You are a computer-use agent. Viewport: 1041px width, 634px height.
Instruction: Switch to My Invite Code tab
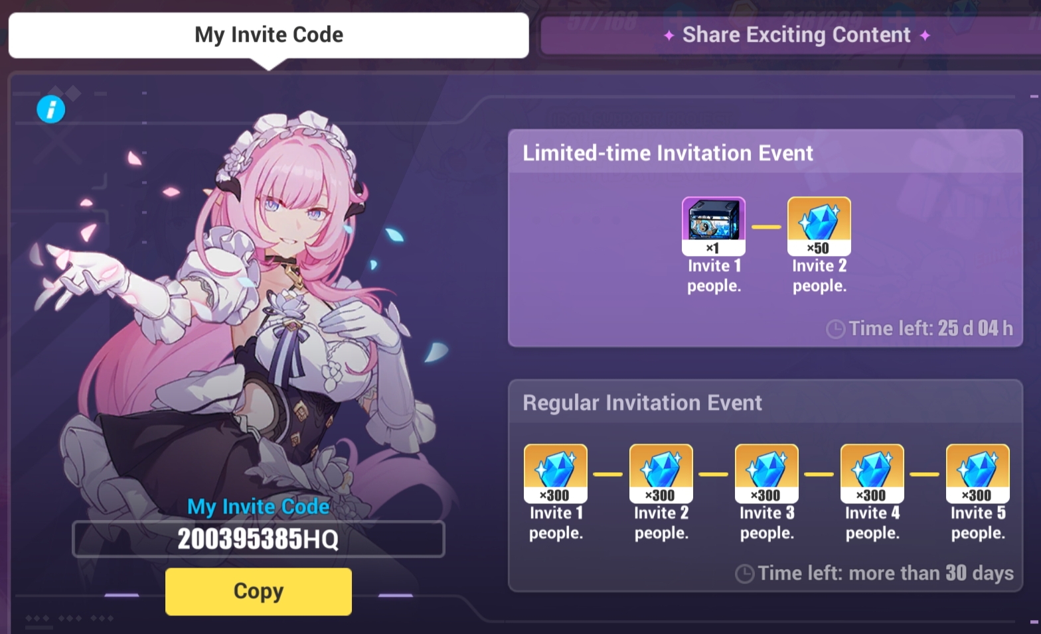pyautogui.click(x=269, y=35)
